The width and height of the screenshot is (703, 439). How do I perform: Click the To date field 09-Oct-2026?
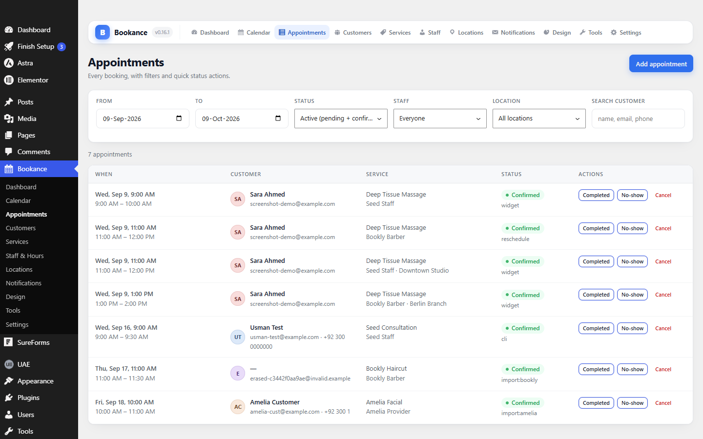[x=242, y=119]
